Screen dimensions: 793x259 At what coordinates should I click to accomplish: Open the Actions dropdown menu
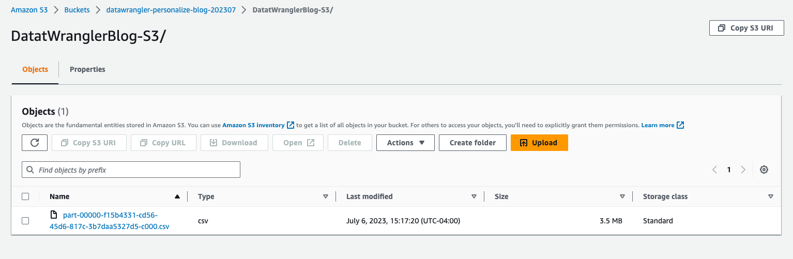tap(405, 143)
